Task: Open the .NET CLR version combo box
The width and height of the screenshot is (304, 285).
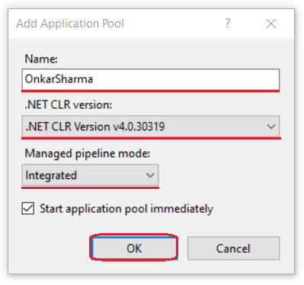Action: pos(151,126)
